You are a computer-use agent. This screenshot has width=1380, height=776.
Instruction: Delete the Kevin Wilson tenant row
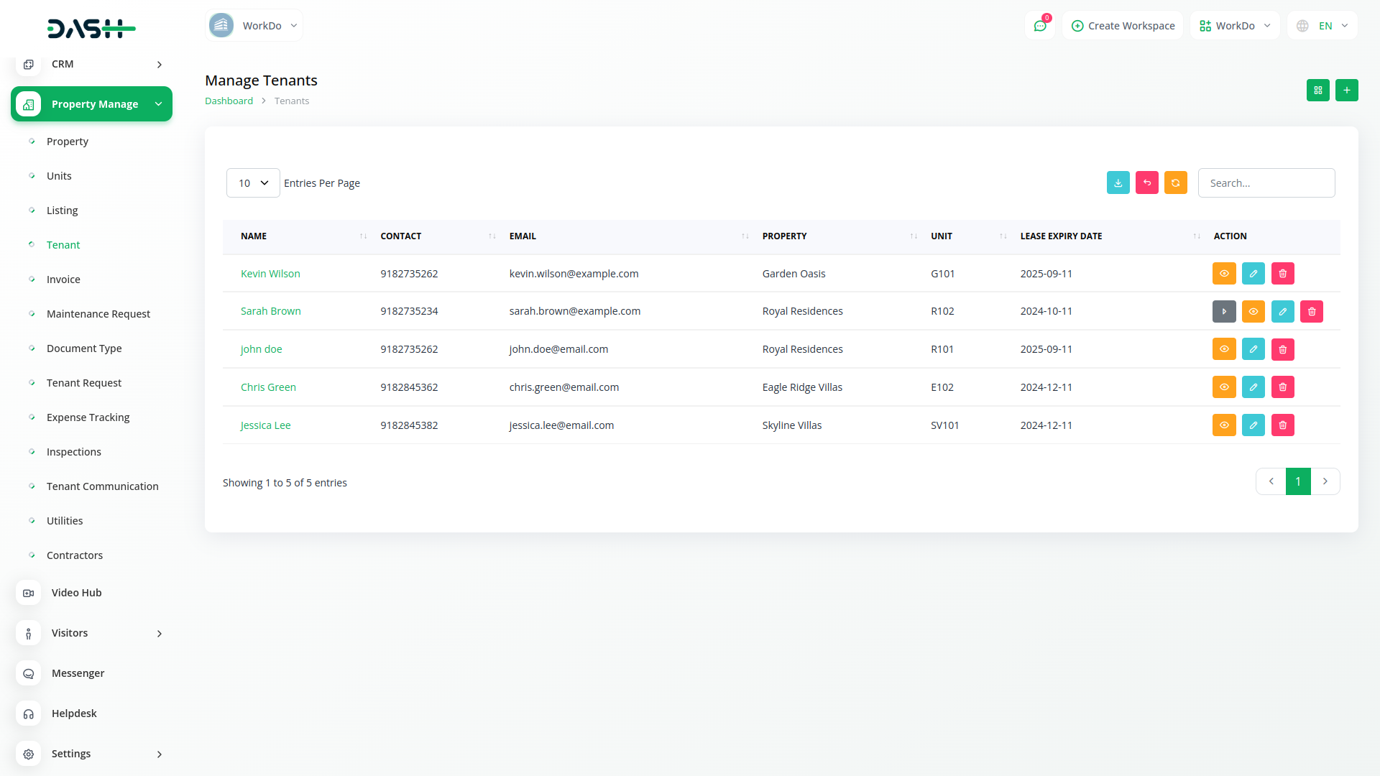click(x=1282, y=274)
